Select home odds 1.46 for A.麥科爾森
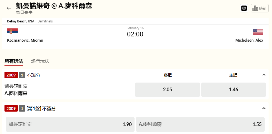272x134 pixels. [233, 90]
